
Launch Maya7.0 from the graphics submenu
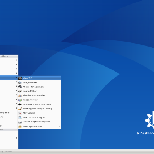[39, 78]
